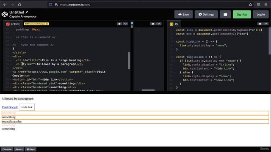Click the const btn declaration line
Viewport: 271px width, 152px height.
212,34
